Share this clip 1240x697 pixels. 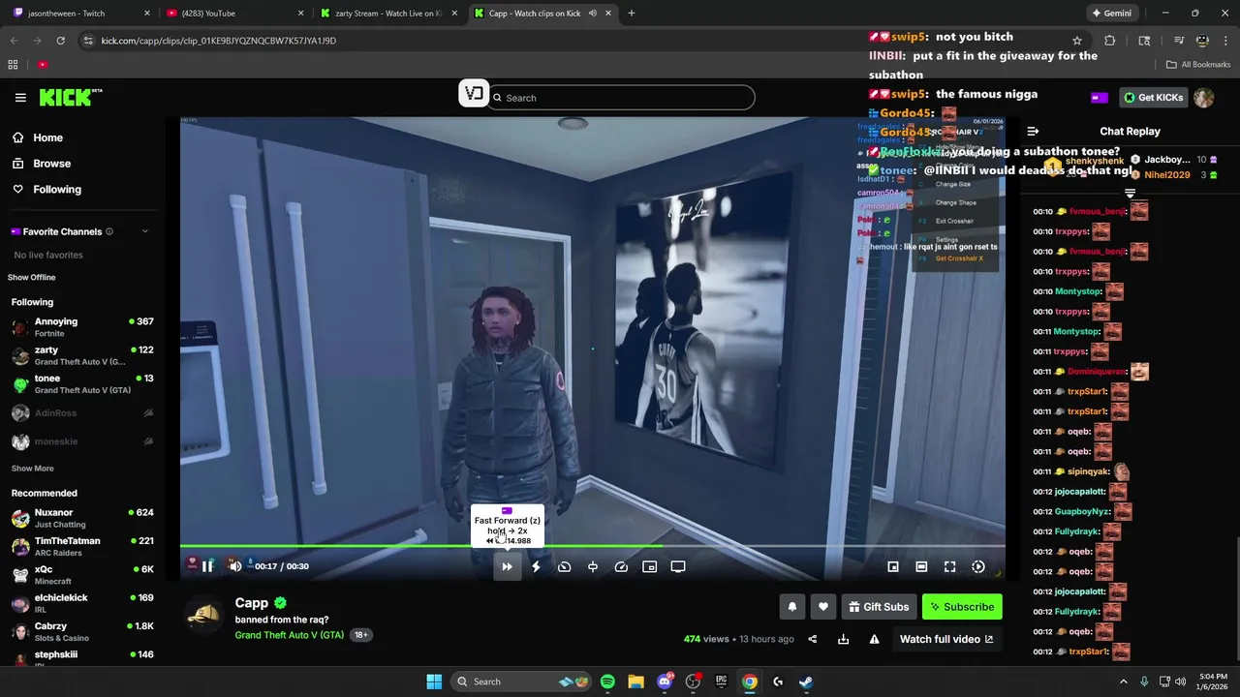[x=813, y=639]
